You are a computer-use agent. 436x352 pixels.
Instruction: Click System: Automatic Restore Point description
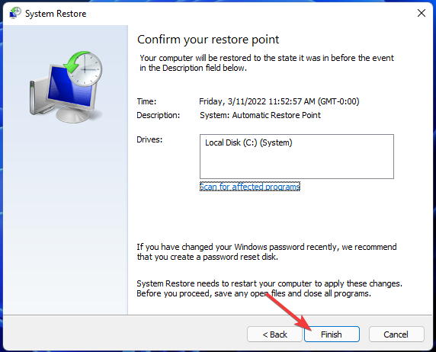(x=260, y=115)
